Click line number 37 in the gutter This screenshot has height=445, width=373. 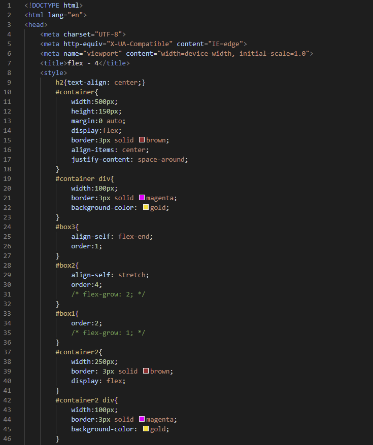(8, 352)
